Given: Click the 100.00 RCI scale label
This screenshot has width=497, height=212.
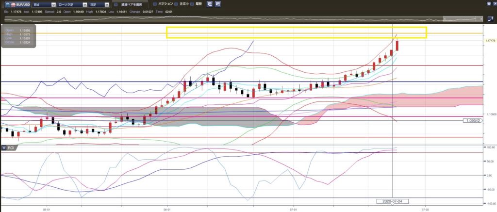Looking at the screenshot, I should [x=490, y=147].
